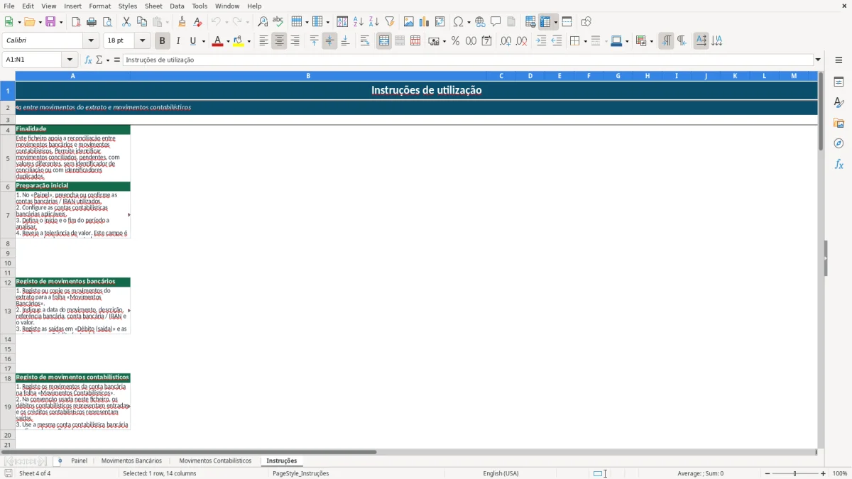Open the font color palette arrow

228,41
